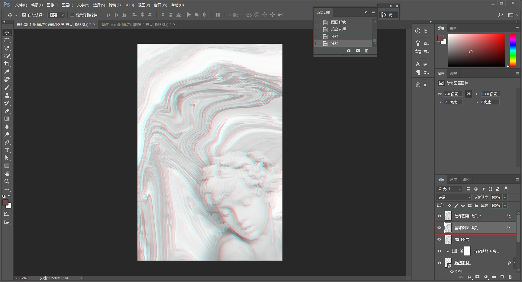This screenshot has height=282, width=522.
Task: Switch to the 通道 tab
Action: click(453, 180)
